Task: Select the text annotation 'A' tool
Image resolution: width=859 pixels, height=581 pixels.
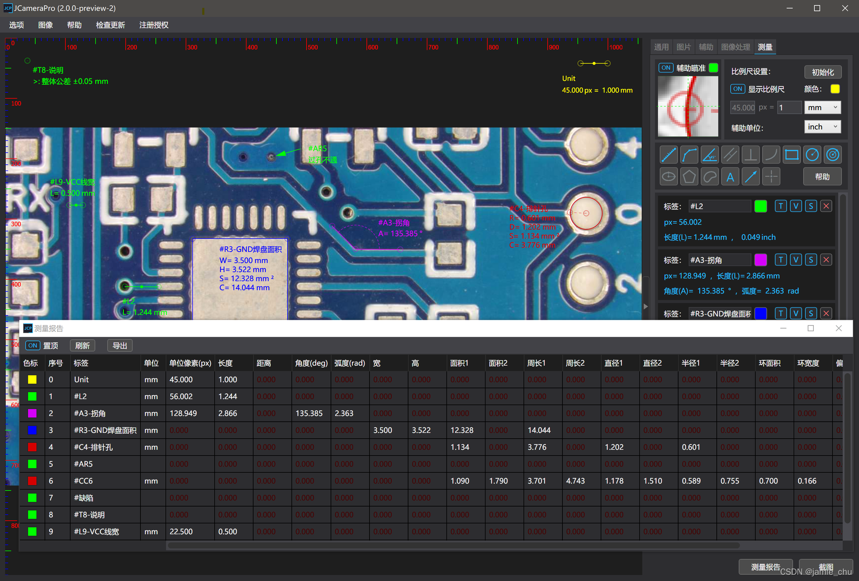Action: coord(730,177)
